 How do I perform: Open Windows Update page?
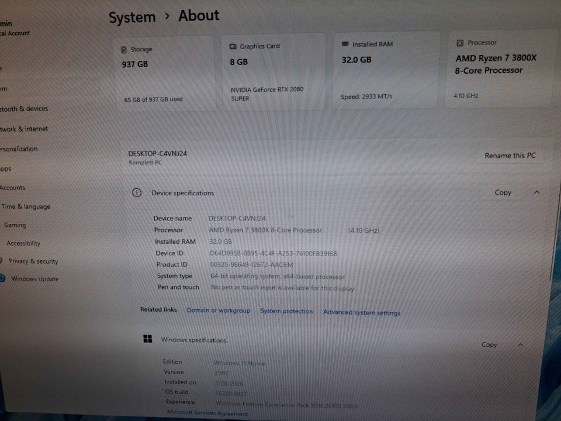[x=34, y=278]
